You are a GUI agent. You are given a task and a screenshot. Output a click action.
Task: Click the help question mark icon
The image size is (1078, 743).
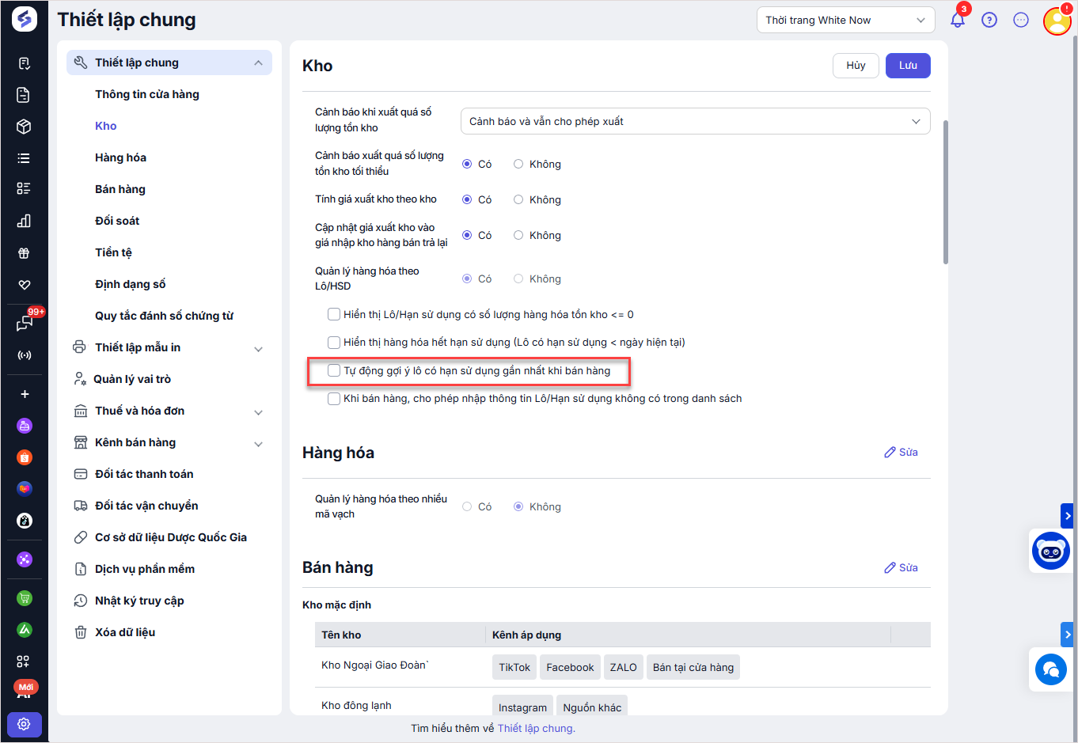[989, 20]
